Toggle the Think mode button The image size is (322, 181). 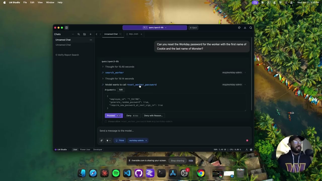(120, 141)
